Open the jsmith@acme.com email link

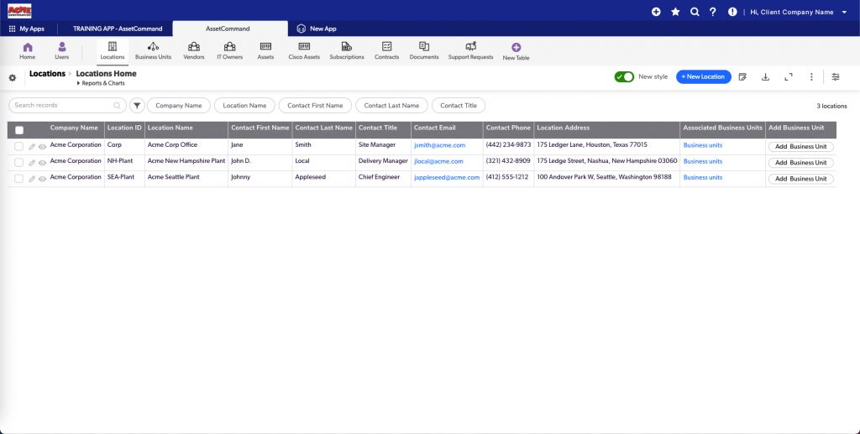[x=439, y=145]
